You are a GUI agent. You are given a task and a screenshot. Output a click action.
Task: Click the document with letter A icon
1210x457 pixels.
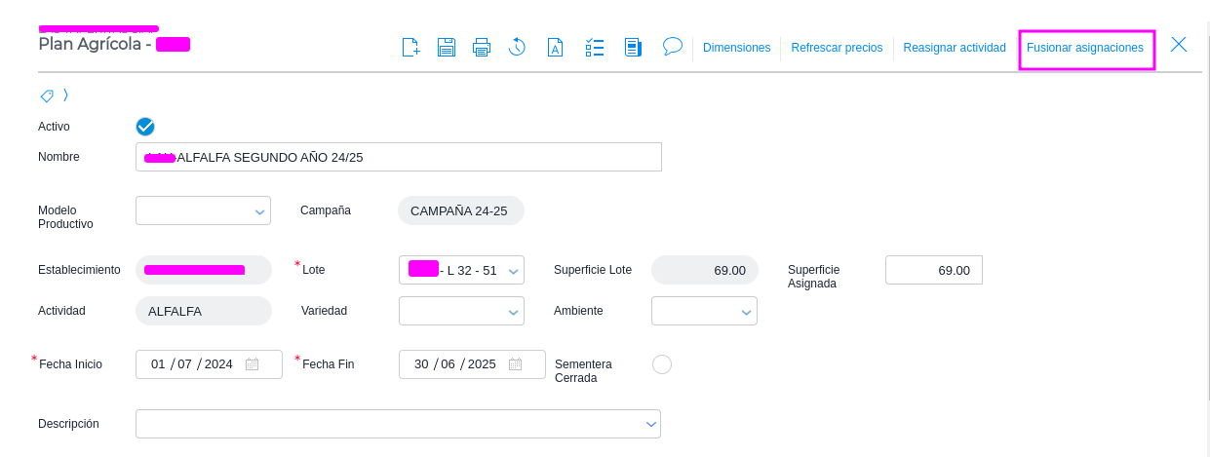(x=555, y=47)
